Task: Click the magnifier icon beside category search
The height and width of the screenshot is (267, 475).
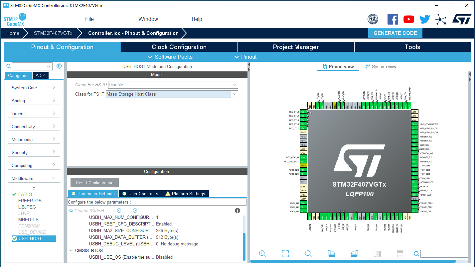Action: click(x=9, y=66)
